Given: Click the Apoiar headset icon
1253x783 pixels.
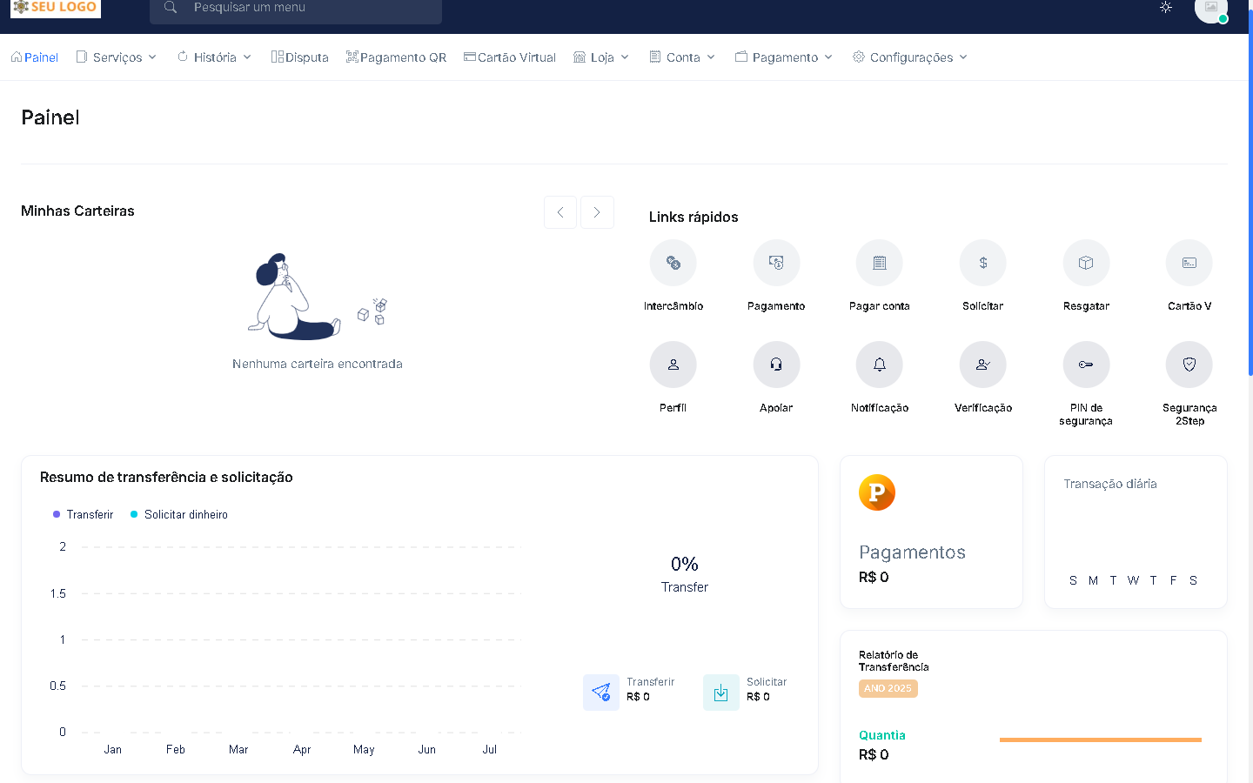Looking at the screenshot, I should (x=776, y=365).
